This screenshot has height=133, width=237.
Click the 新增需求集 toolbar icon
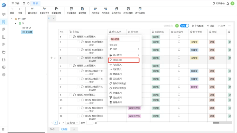coord(56,9)
